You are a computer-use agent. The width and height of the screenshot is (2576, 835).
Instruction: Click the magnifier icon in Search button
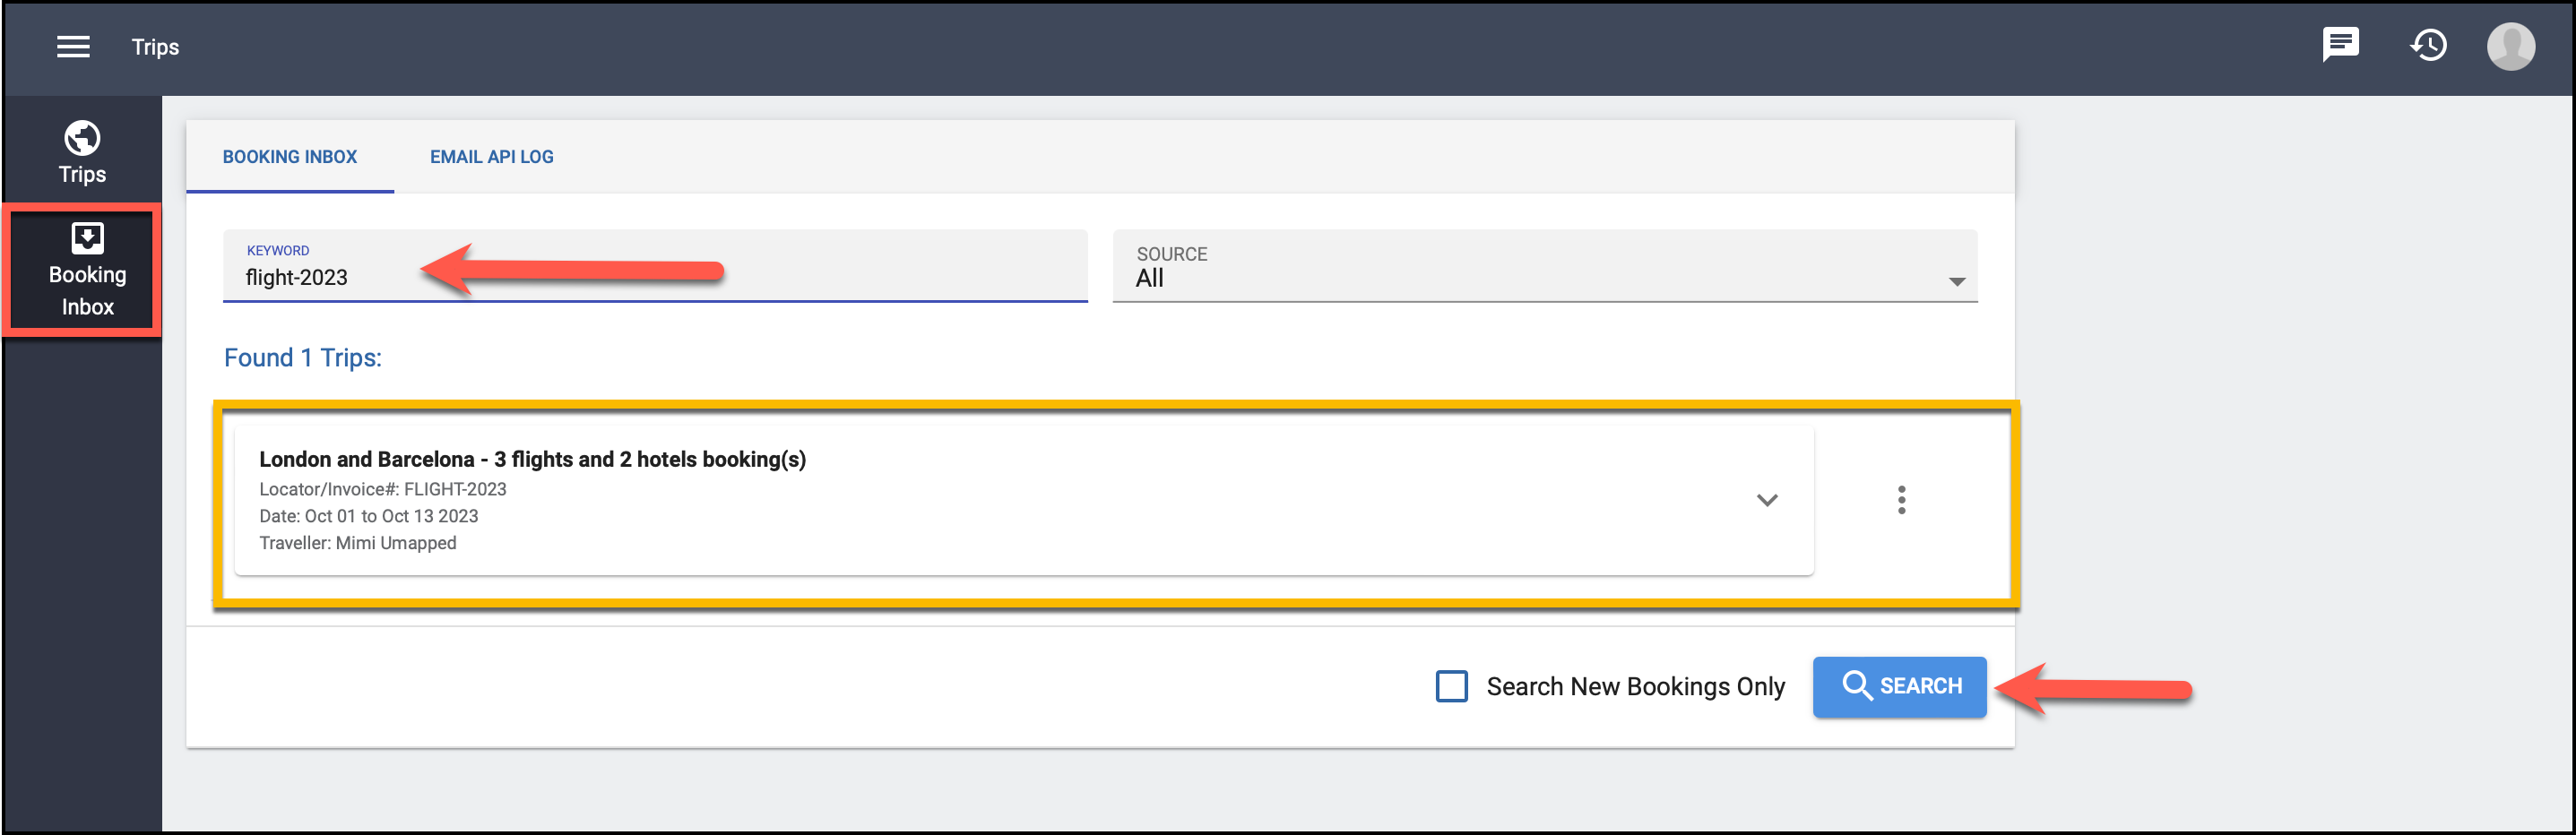tap(1856, 686)
